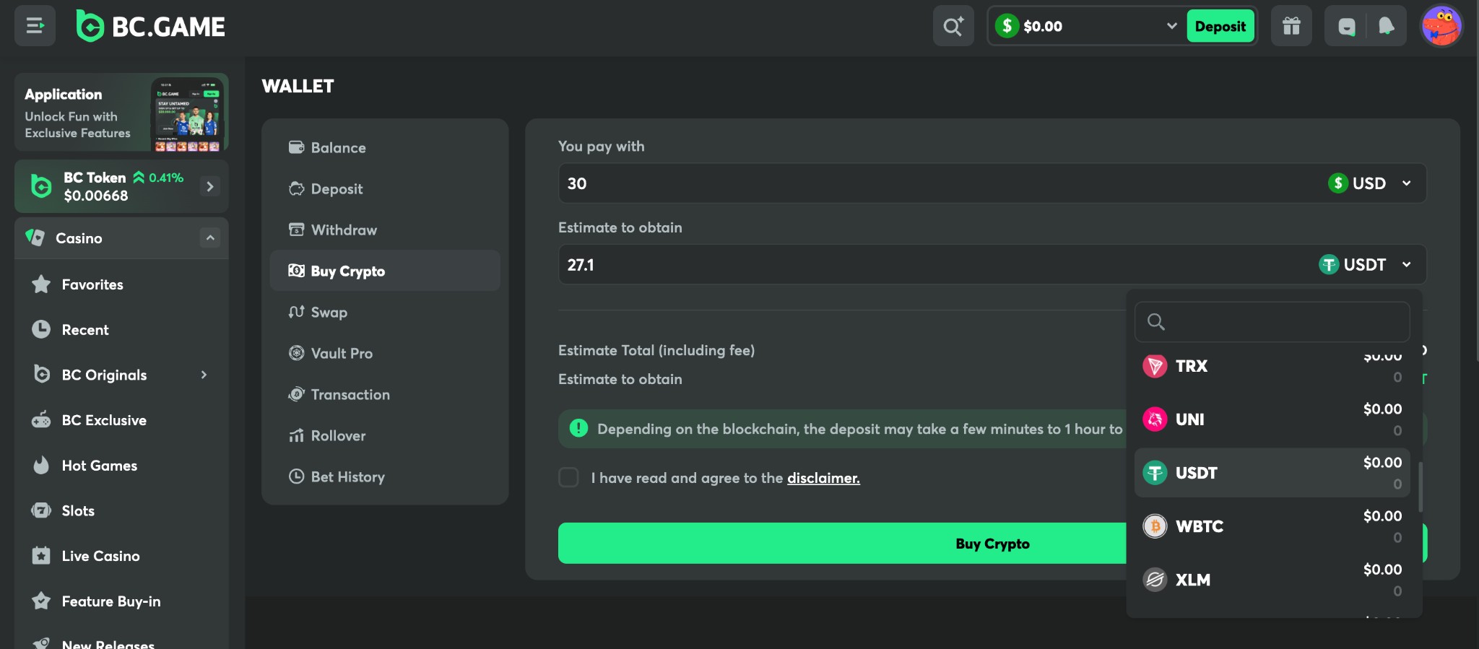Open notifications bell icon
This screenshot has width=1479, height=649.
tap(1386, 27)
